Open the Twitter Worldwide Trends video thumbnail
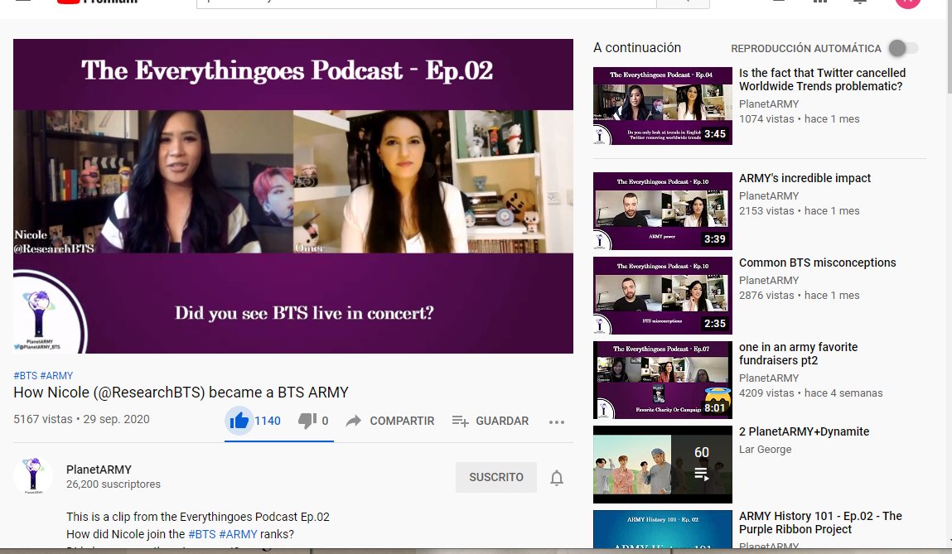Screen dimensions: 952x554 (662, 105)
